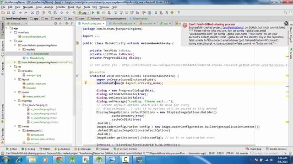Screen dimensions: 293x164
Task: Open the File menu
Action: coord(3,7)
